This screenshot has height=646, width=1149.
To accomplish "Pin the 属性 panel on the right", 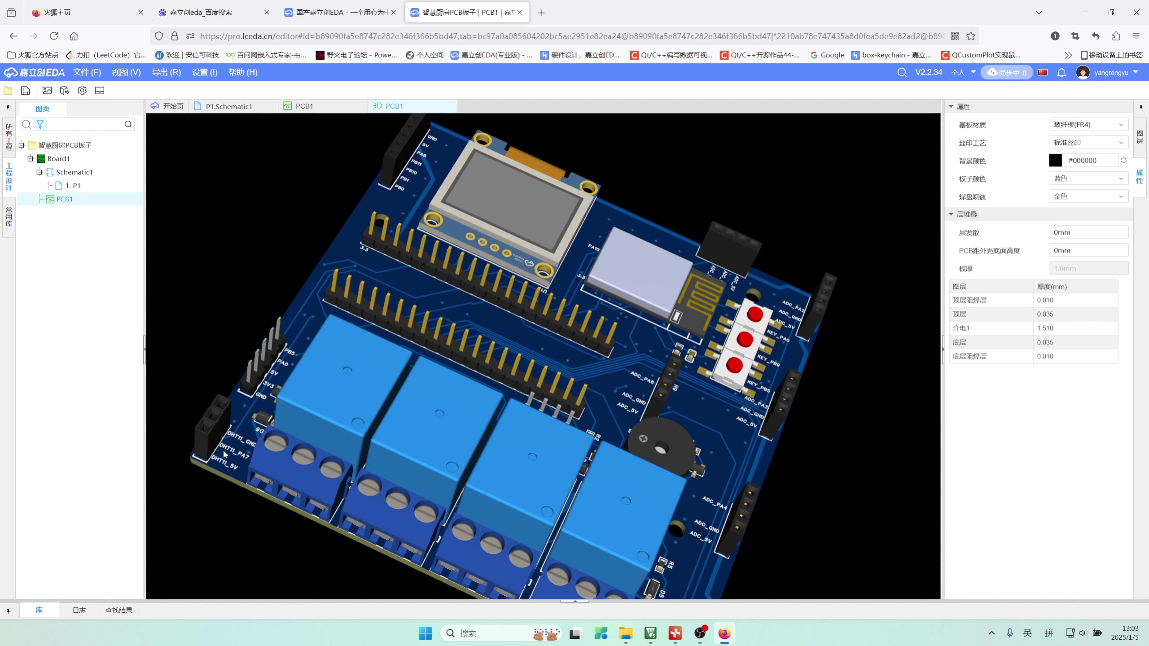I will click(1140, 107).
